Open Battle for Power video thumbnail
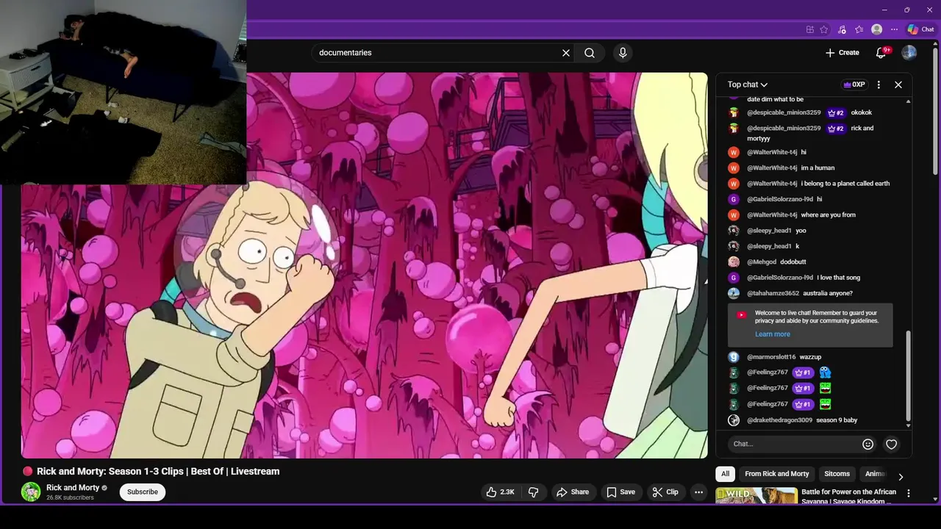941x529 pixels. tap(756, 496)
